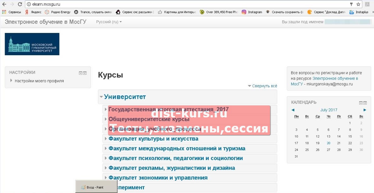374x193 pixels.
Task: Open the Скачать сохранить bookmark
Action: coord(285,12)
